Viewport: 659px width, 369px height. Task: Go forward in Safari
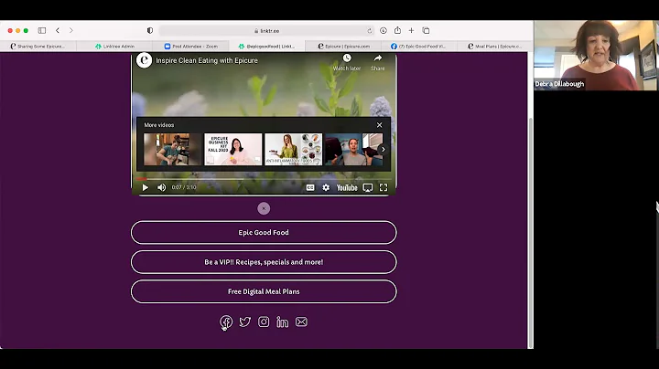coord(71,31)
